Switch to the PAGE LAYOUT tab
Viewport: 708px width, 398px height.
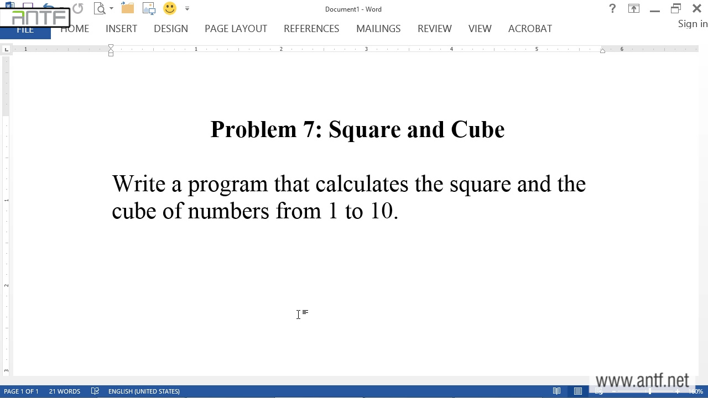pyautogui.click(x=236, y=29)
